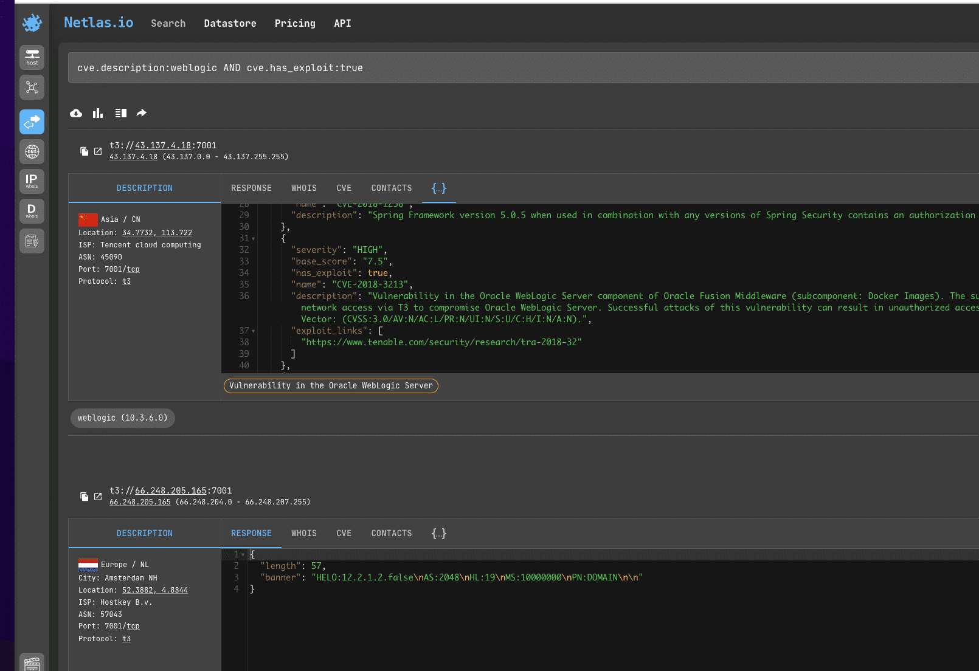Viewport: 979px width, 671px height.
Task: Open the certificates sidebar icon
Action: point(32,241)
